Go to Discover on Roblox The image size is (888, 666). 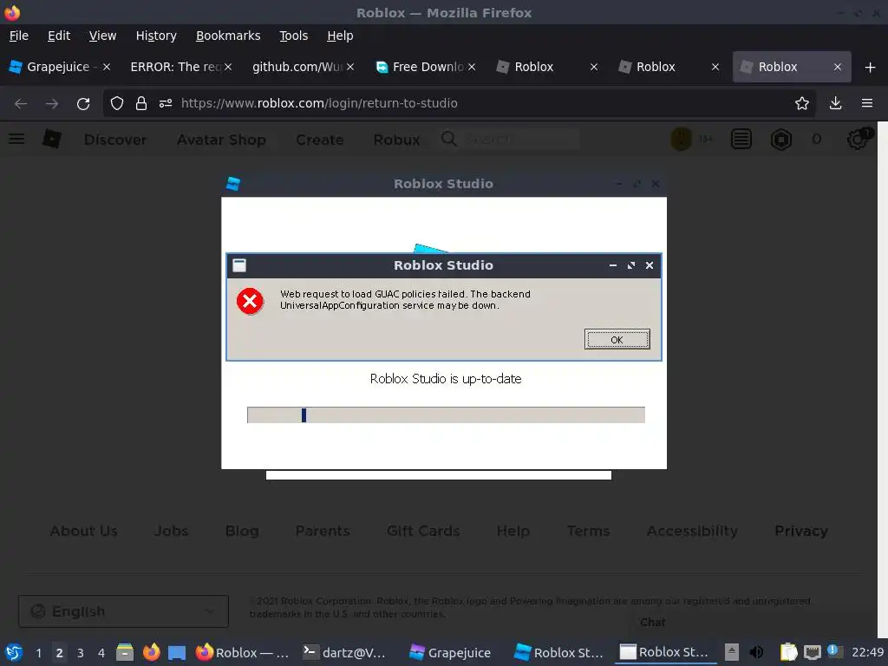point(115,140)
